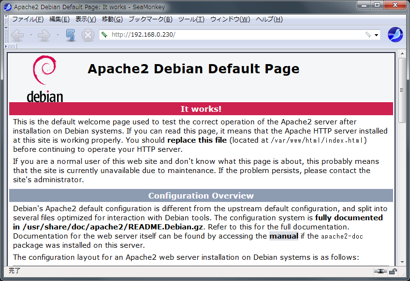Open the ファイル(F) menu
Image resolution: width=410 pixels, height=281 pixels.
coord(28,19)
